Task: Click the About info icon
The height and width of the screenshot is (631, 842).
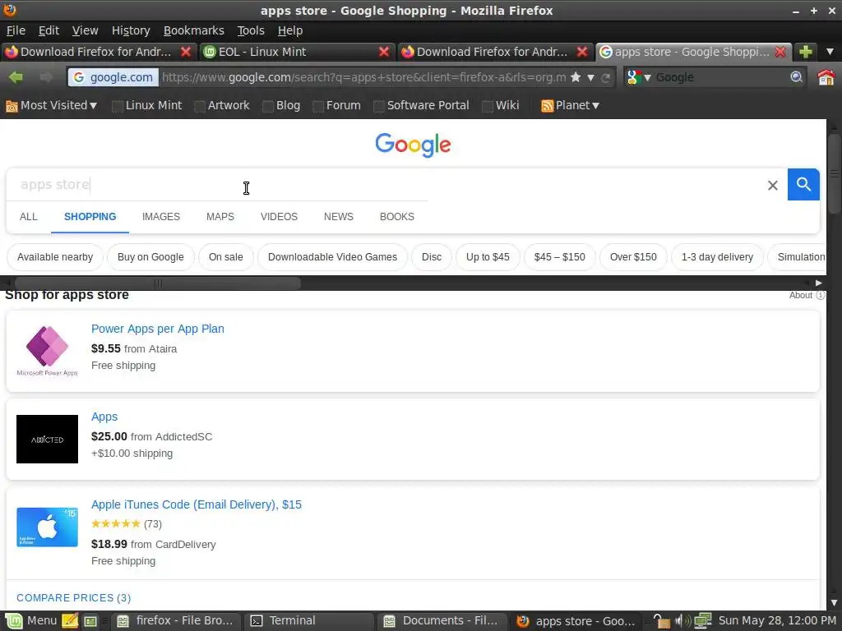Action: pyautogui.click(x=820, y=295)
